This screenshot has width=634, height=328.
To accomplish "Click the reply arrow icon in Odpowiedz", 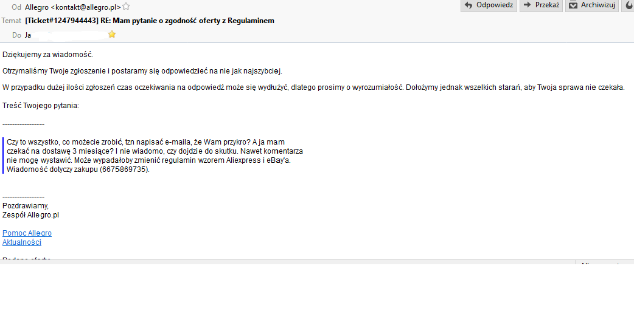I will tap(469, 5).
